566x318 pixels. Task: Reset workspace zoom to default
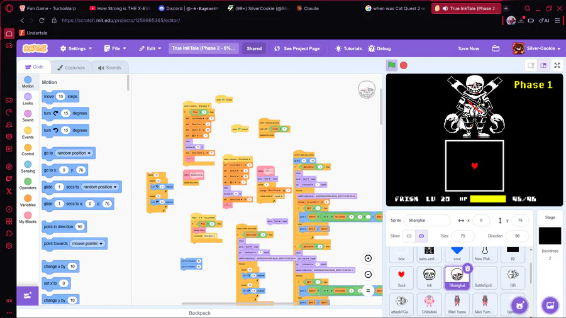point(368,290)
